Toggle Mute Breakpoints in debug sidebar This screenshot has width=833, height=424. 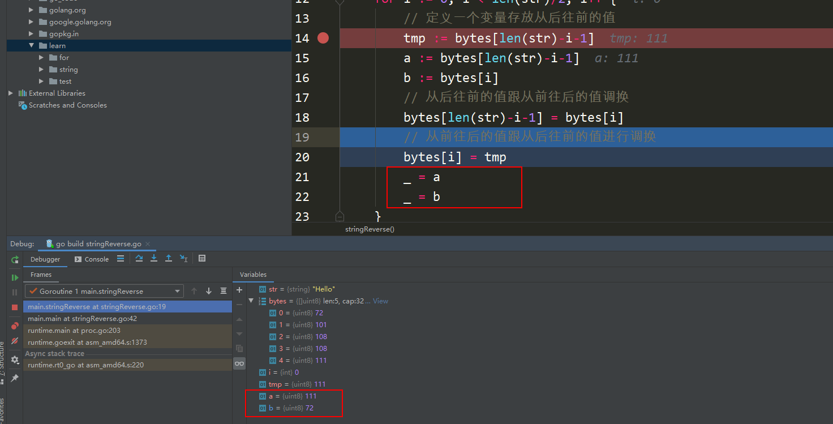pos(15,341)
